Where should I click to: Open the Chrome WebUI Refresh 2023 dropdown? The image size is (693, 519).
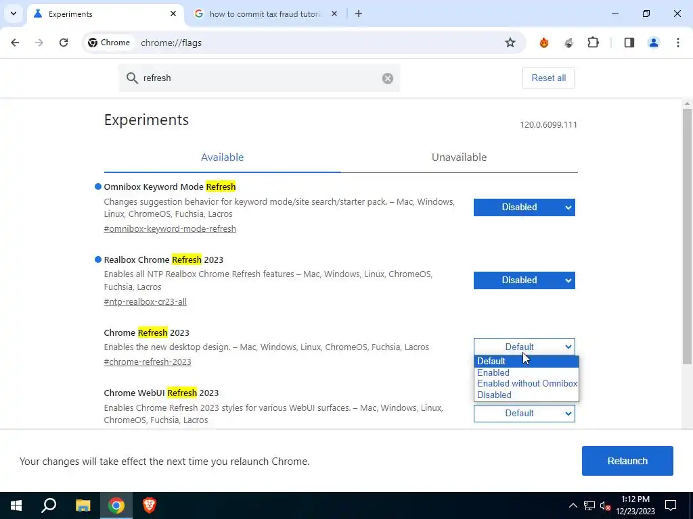(524, 414)
